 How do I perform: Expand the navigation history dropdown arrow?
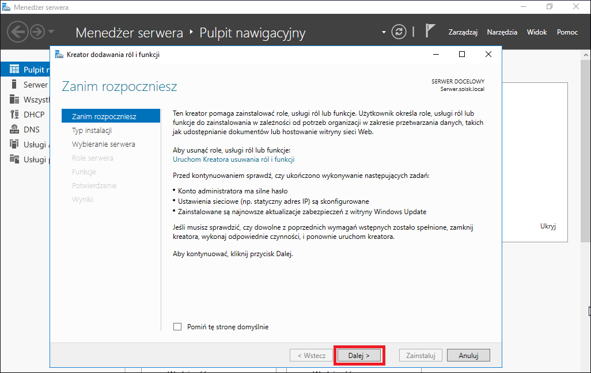[51, 32]
